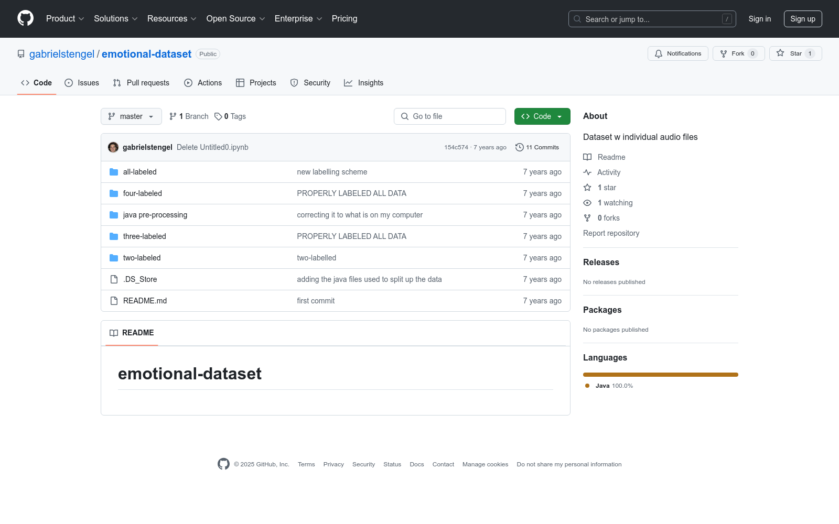Click the Java language bar

(x=661, y=375)
